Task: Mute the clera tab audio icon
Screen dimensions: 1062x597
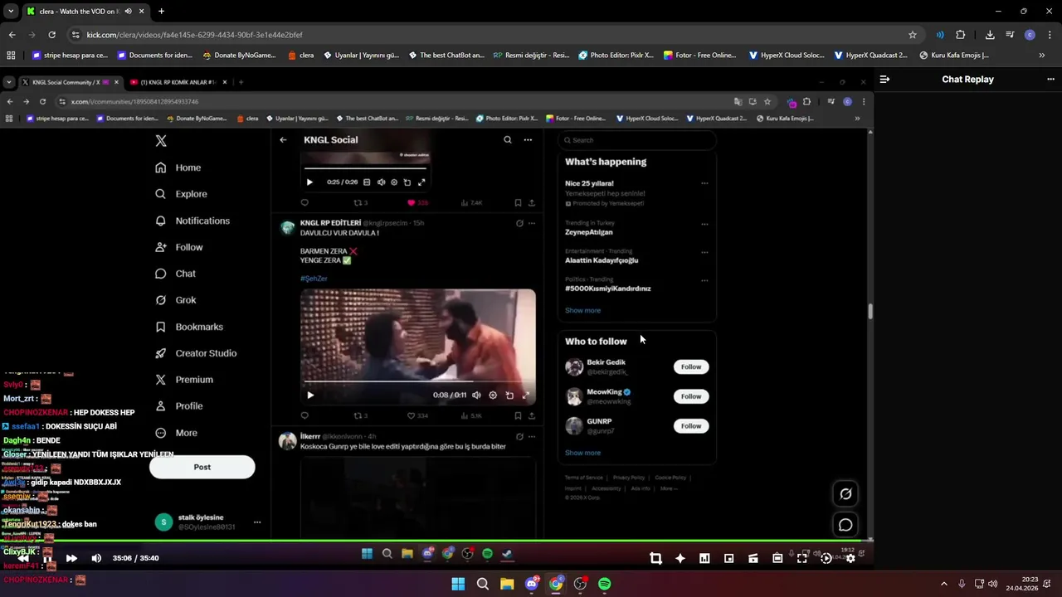Action: [128, 12]
